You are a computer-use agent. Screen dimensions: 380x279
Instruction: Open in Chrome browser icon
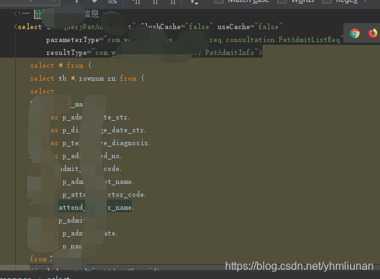tap(355, 33)
